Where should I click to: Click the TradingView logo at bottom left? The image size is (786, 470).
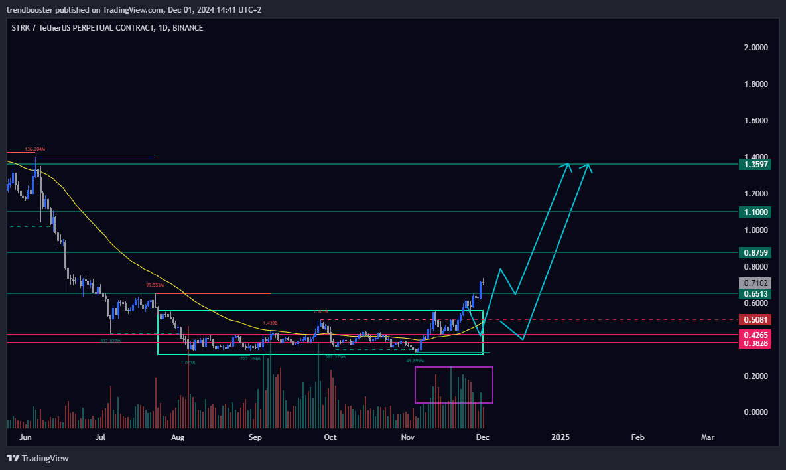(x=38, y=458)
